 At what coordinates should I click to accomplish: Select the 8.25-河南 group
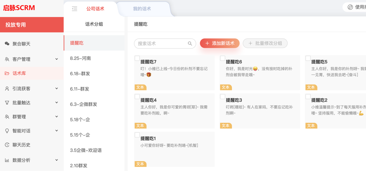(80, 58)
